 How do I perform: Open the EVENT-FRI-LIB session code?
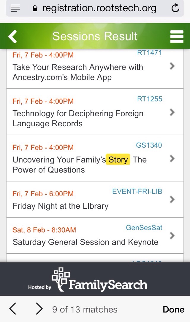137,192
